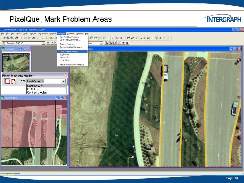This screenshot has width=244, height=183.
Task: Click the GeoMedia Professional title bar icon
Action: coord(2,29)
